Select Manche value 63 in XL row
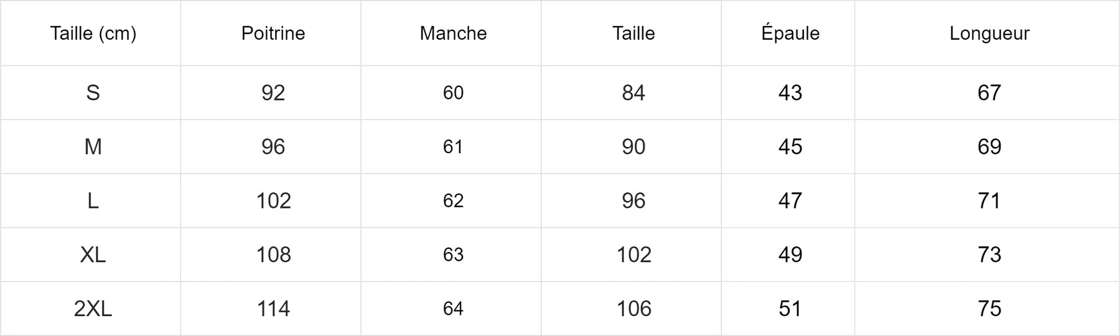 (453, 254)
